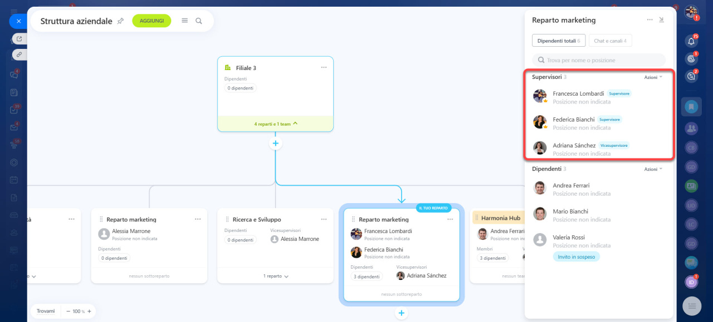Open the ID avatar with notification badge
The image size is (713, 322).
point(691,282)
